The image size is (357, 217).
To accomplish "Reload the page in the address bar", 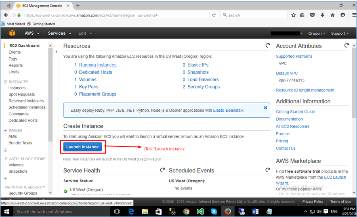I will pyautogui.click(x=214, y=15).
